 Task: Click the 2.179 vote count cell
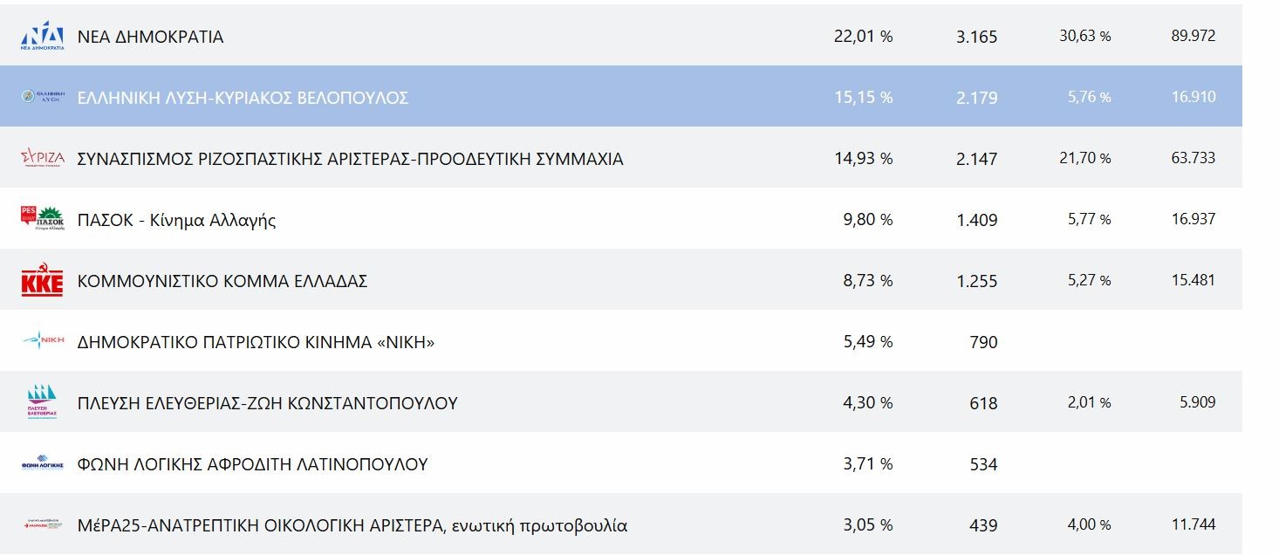pos(976,98)
